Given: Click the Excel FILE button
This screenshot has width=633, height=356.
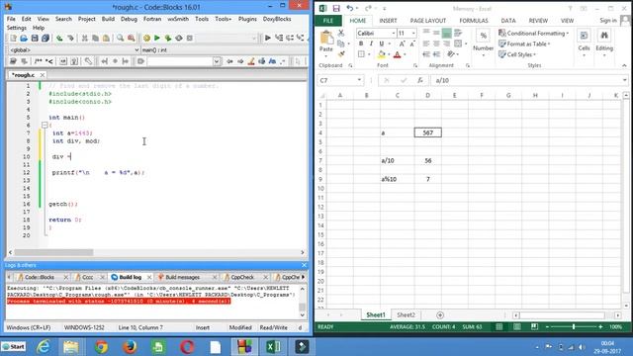Looking at the screenshot, I should coord(328,21).
